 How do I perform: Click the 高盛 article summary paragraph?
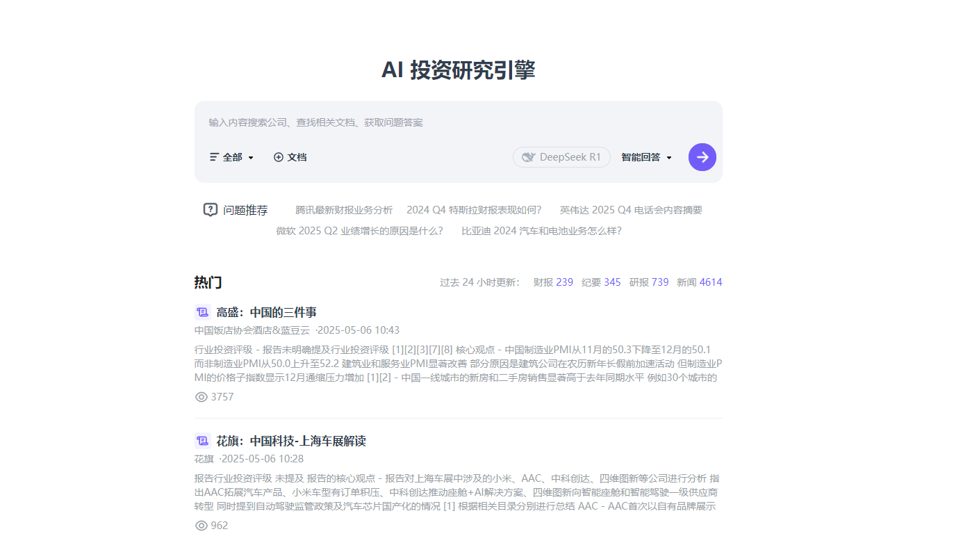(x=459, y=364)
